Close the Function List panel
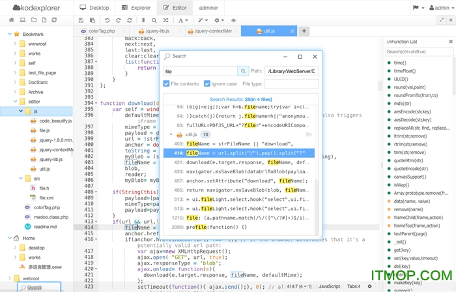Screen dimensions: 456x292 pyautogui.click(x=451, y=42)
